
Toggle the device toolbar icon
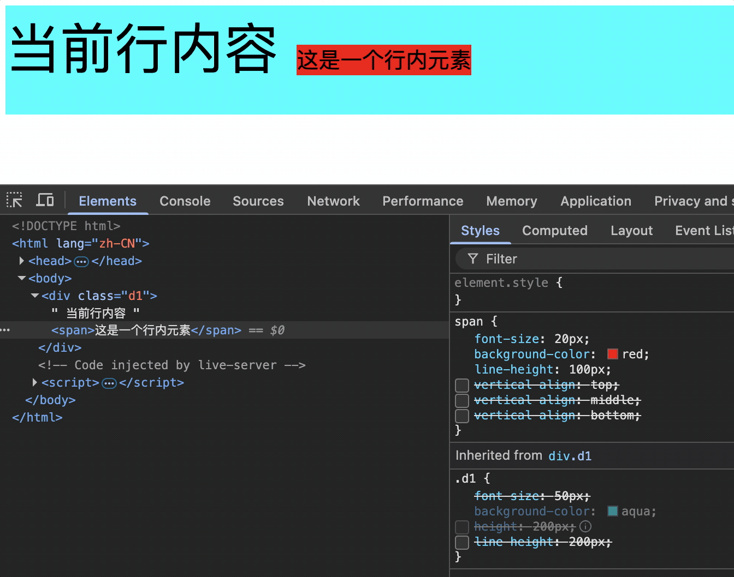[45, 200]
